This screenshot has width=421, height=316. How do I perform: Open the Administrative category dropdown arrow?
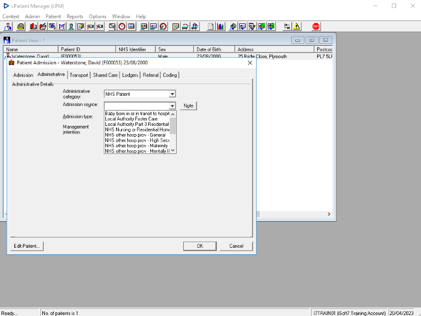pos(173,94)
